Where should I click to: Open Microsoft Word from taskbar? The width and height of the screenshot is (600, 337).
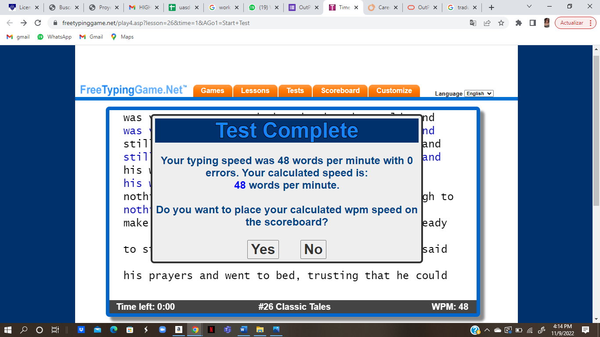[244, 330]
